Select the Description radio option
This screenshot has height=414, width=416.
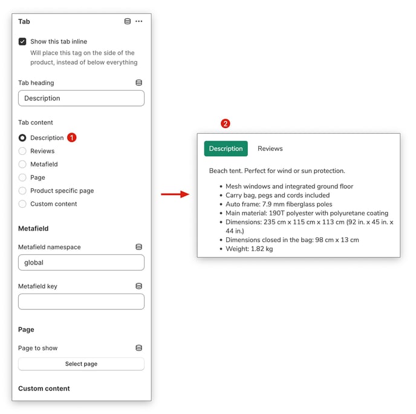coord(22,138)
